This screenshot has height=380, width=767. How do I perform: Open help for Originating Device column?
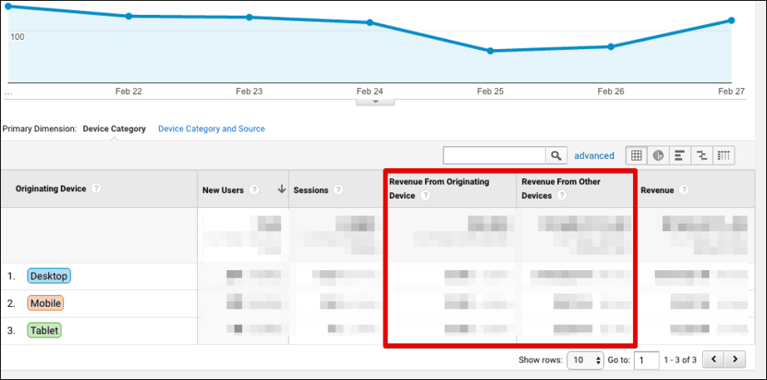96,188
